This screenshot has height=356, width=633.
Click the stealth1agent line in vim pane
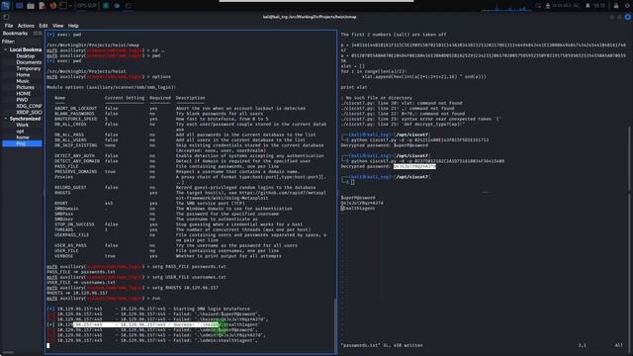tap(358, 209)
